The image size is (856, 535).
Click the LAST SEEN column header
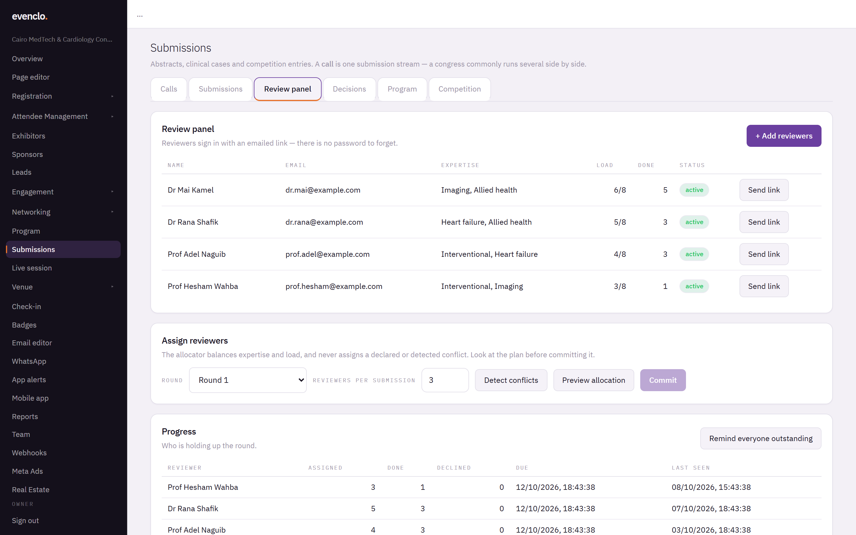[690, 468]
